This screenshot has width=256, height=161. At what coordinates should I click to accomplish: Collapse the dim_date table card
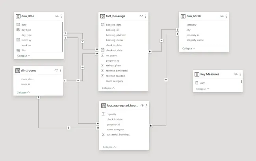click(x=24, y=56)
